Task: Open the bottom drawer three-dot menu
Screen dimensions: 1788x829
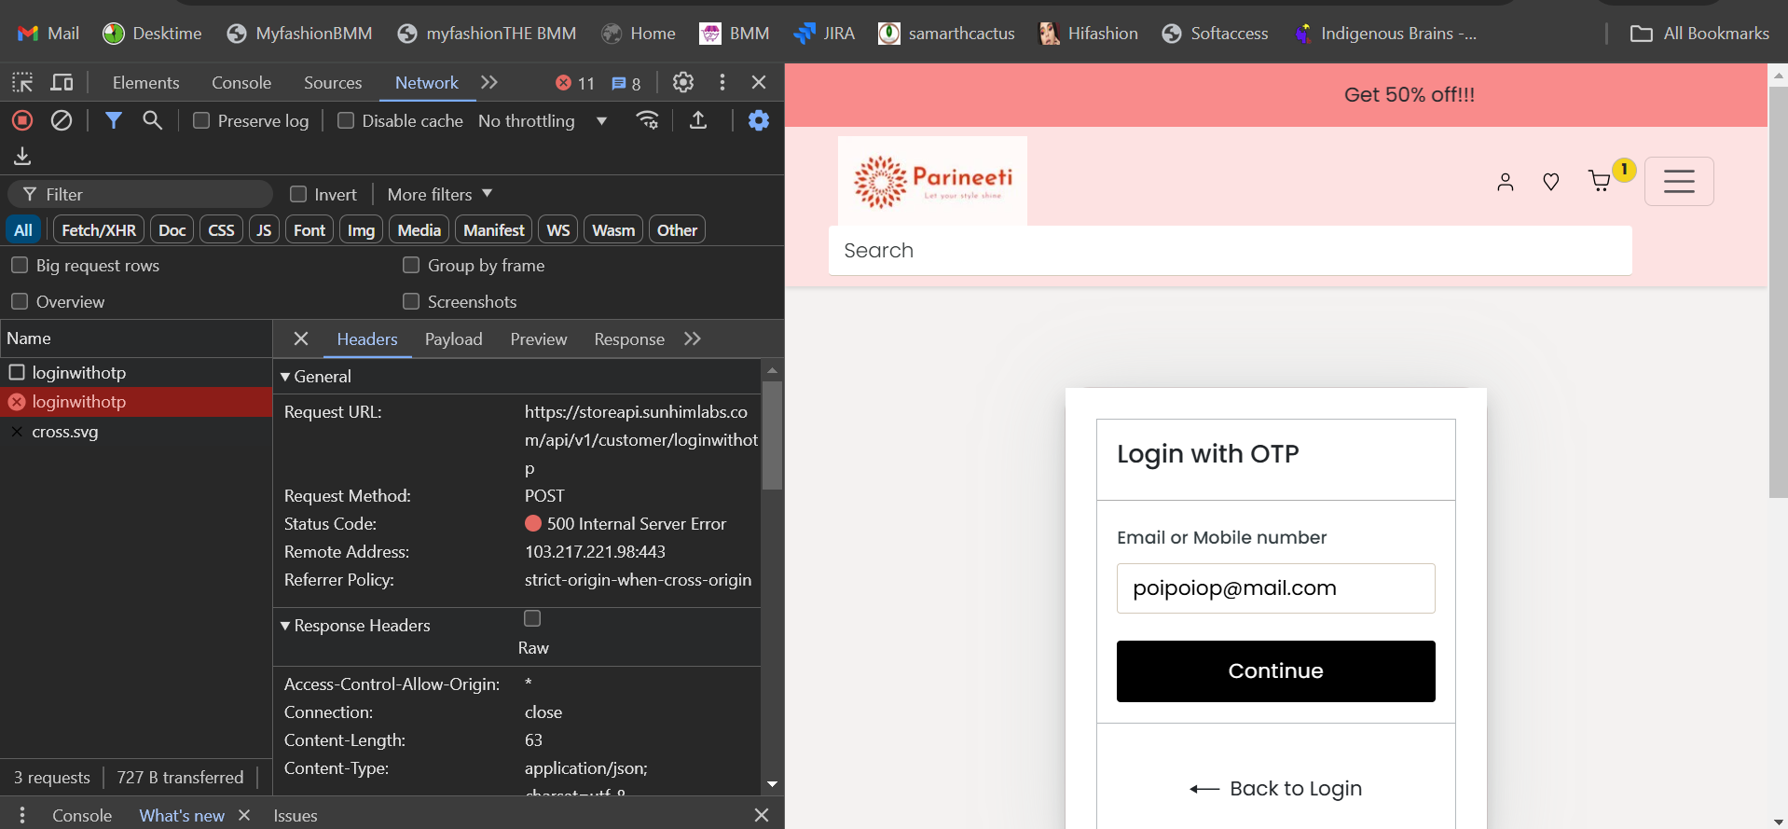Action: (22, 815)
